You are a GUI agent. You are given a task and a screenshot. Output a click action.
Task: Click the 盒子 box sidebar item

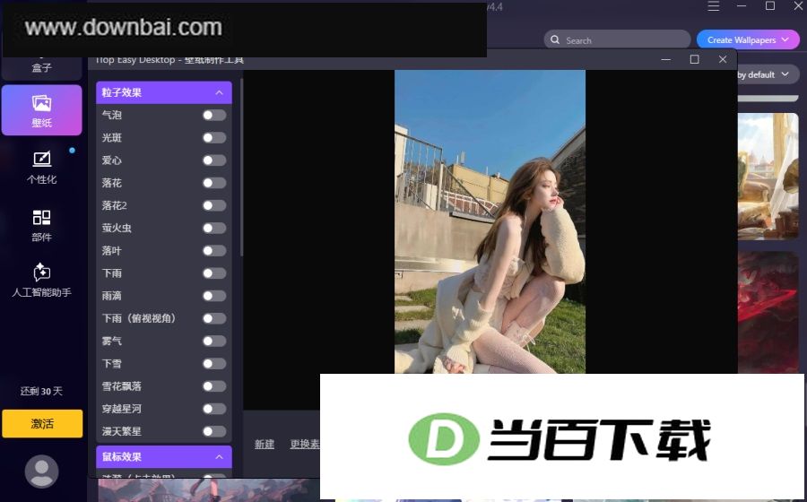tap(41, 67)
